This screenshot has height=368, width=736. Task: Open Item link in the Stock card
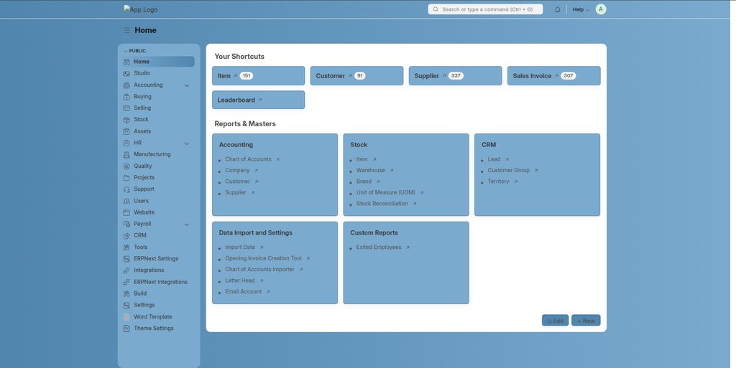[362, 159]
